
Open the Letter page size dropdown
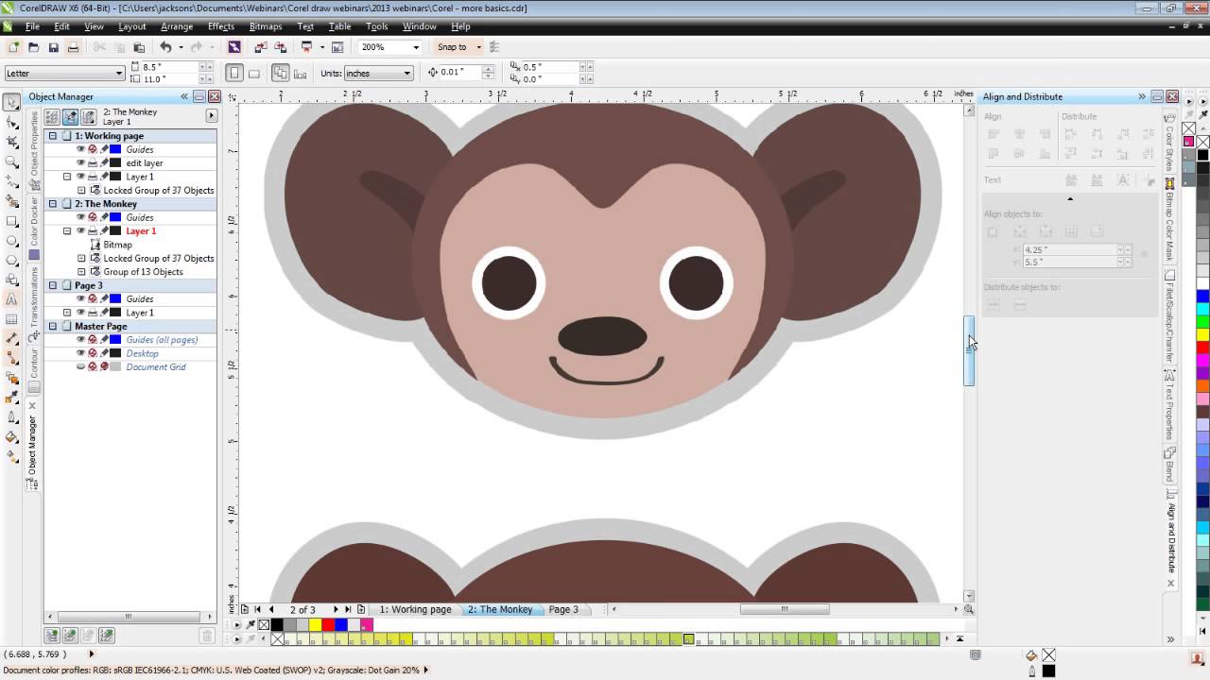tap(119, 73)
